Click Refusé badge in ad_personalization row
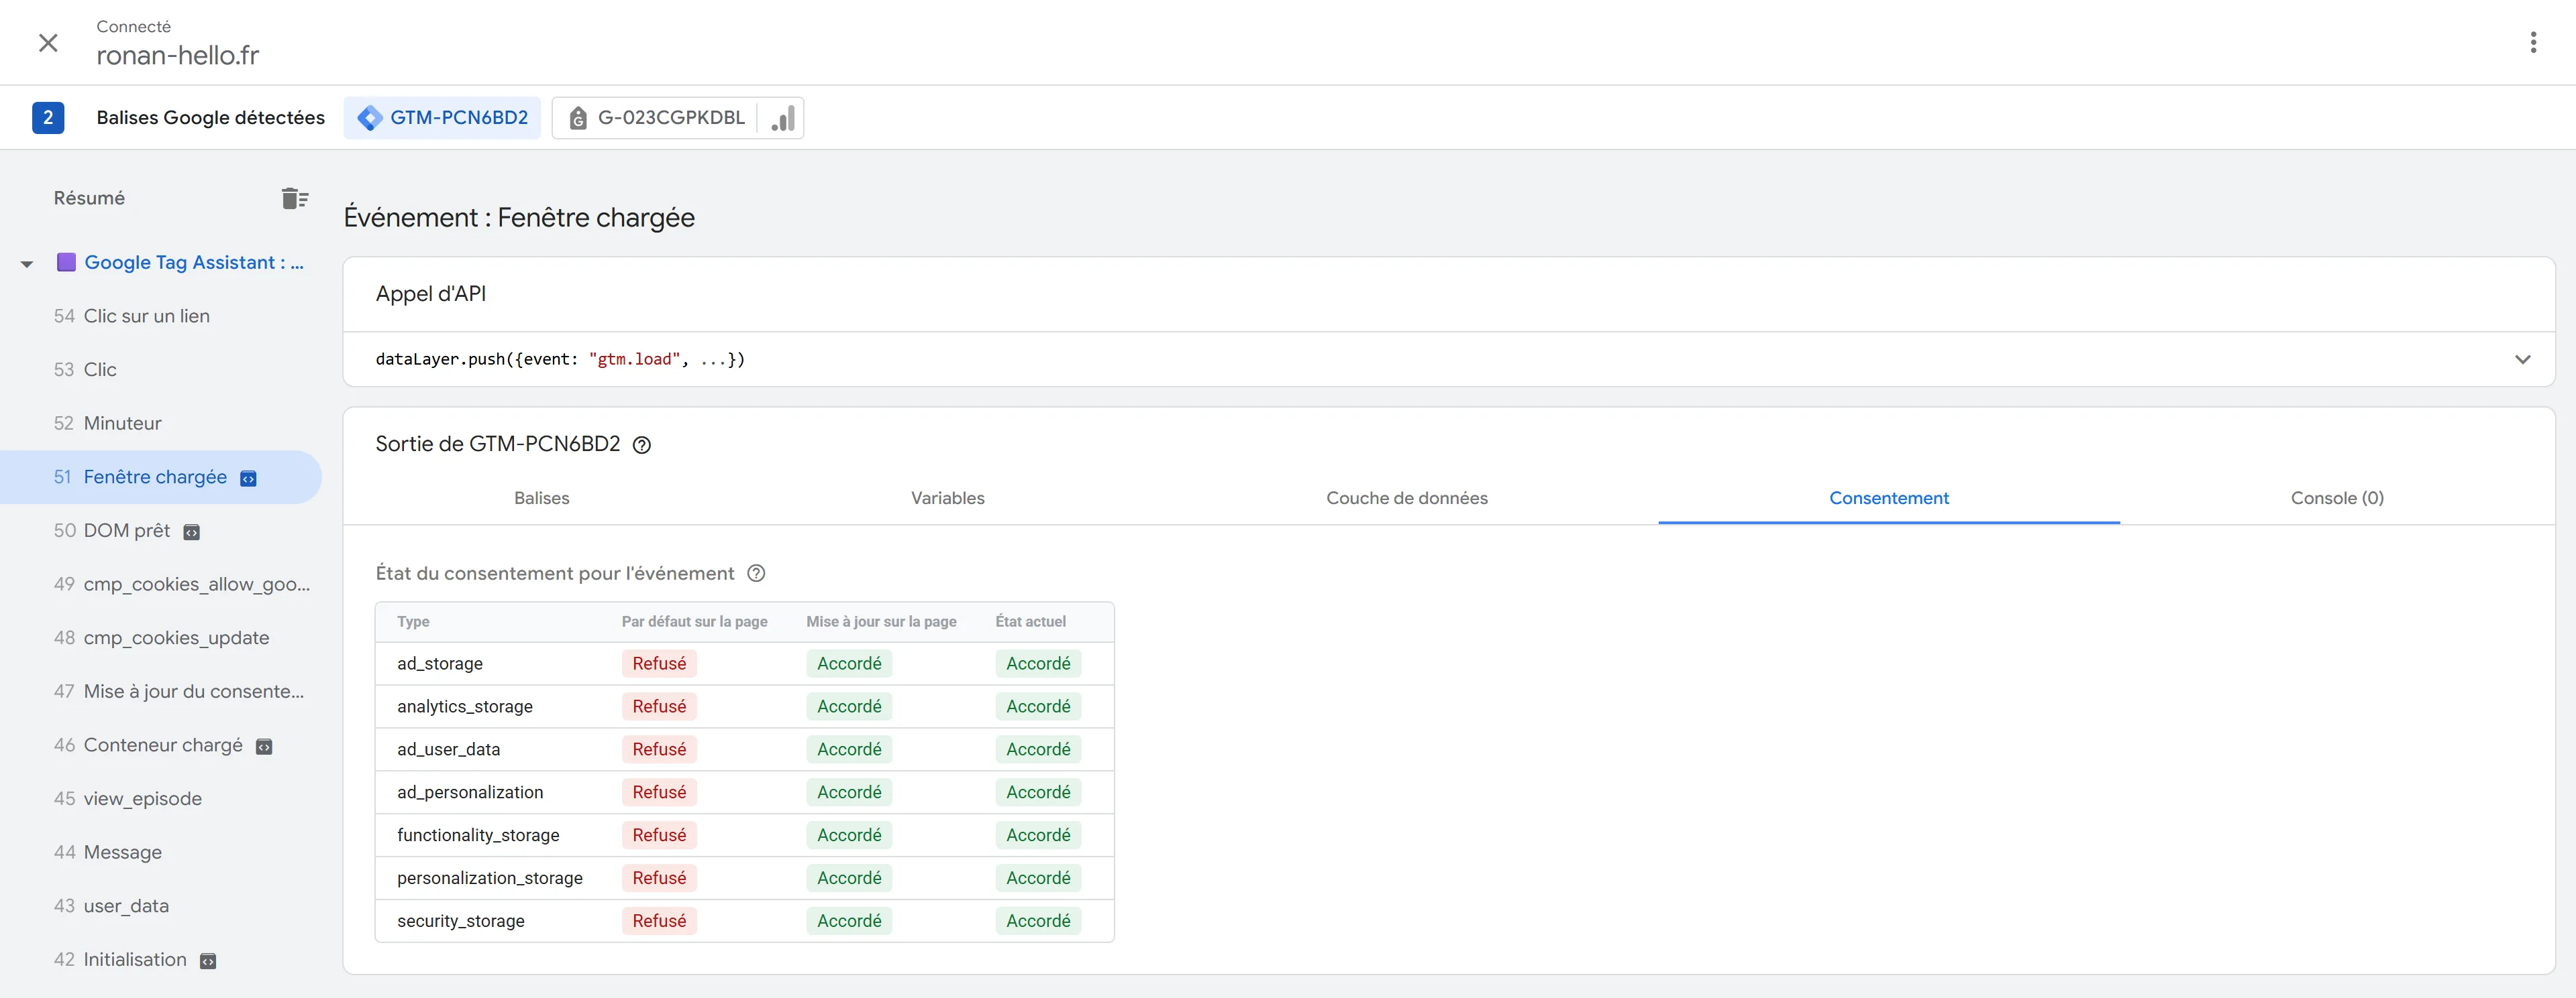Viewport: 2576px width, 998px height. [x=659, y=792]
